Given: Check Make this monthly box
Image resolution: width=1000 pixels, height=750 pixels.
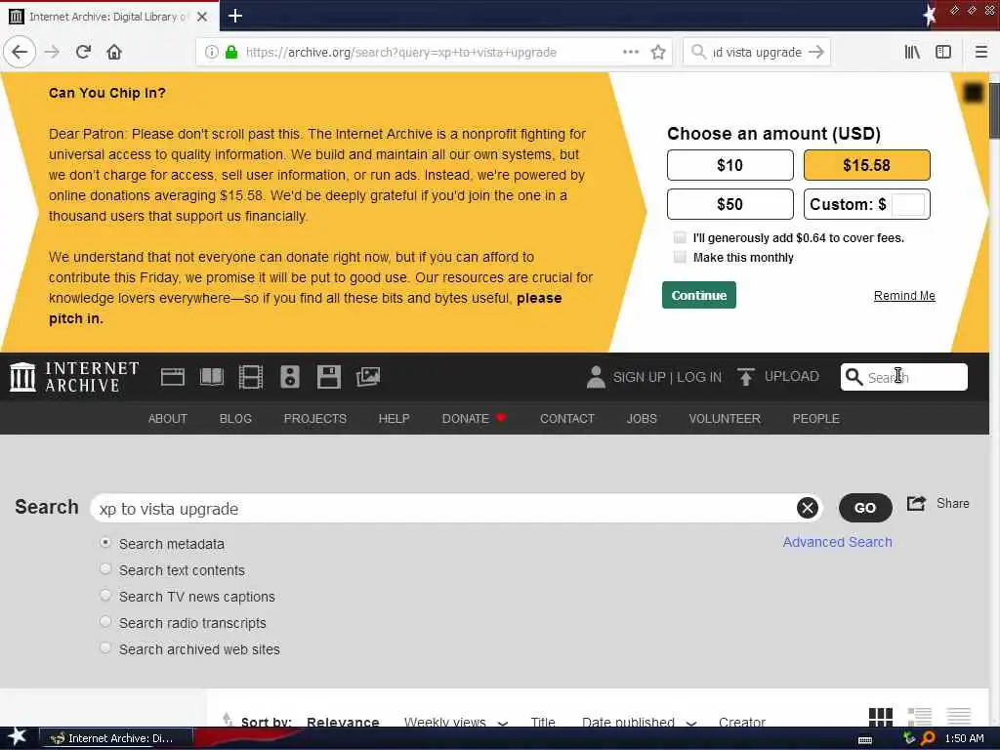Looking at the screenshot, I should 680,257.
